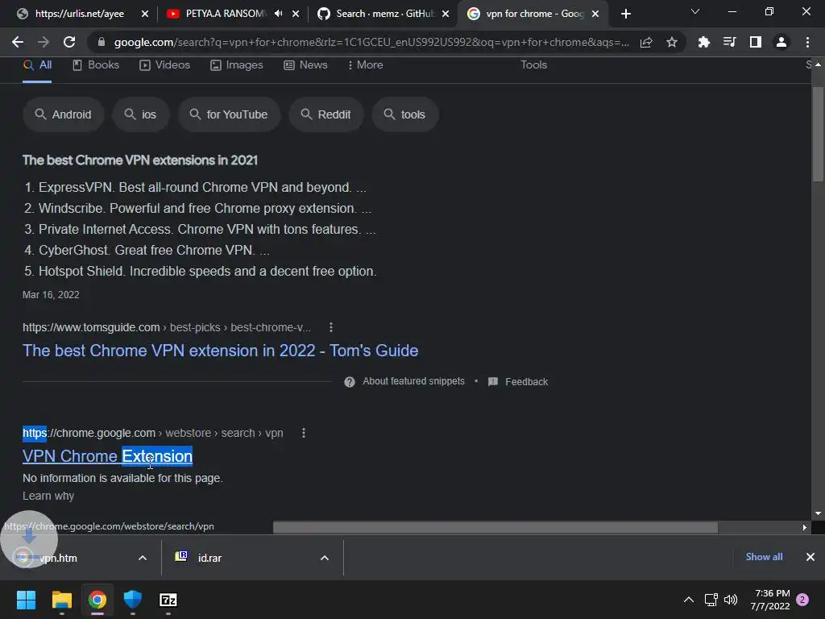Reload the current page
Image resolution: width=825 pixels, height=619 pixels.
tap(69, 42)
